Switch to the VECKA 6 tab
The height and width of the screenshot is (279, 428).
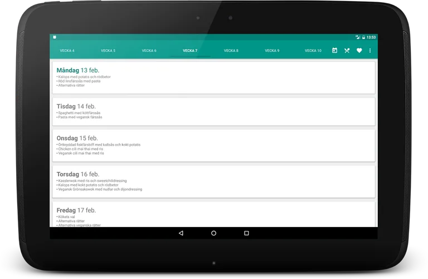click(149, 51)
